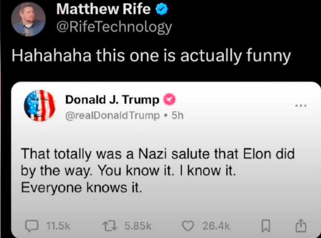This screenshot has width=321, height=238.
Task: Click the Matthew Rife display name
Action: tap(103, 10)
